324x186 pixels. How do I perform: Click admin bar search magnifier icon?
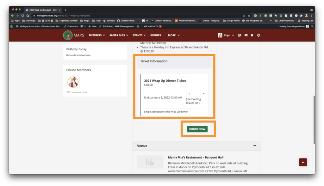pyautogui.click(x=312, y=26)
